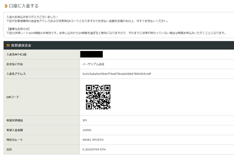The height and width of the screenshot is (158, 234).
Task: Click the 入金のお申込みありがとうございました message line
Action: pos(32,17)
